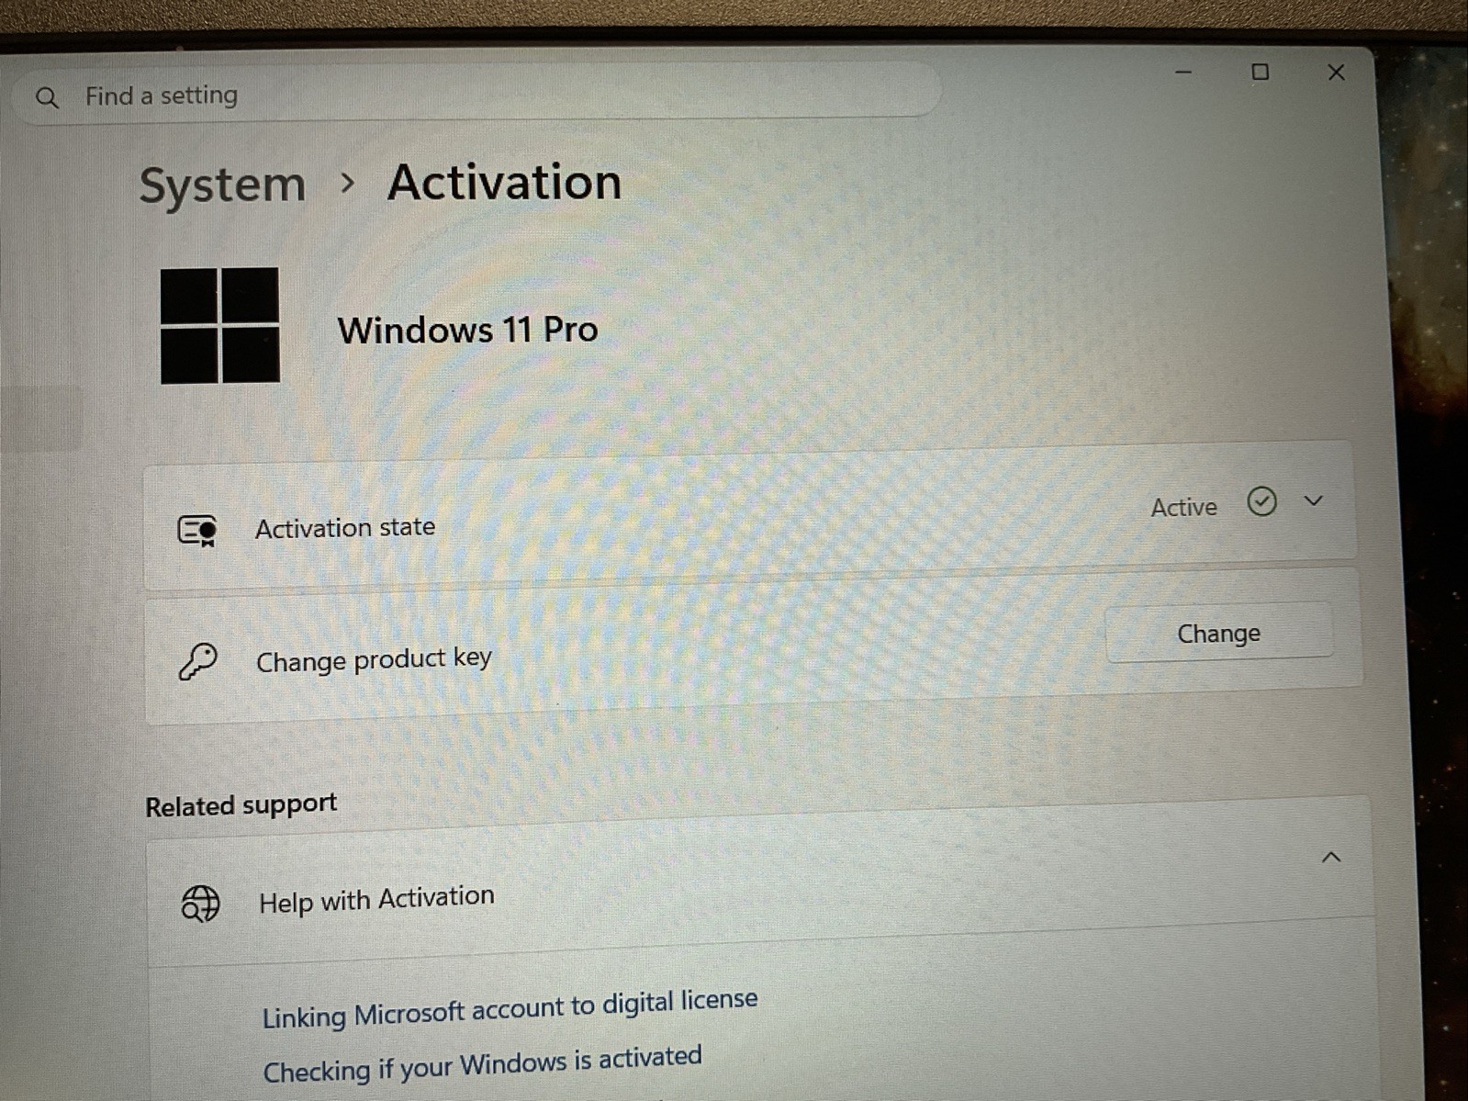Expand the Activation state row chevron
The width and height of the screenshot is (1468, 1101).
pos(1314,500)
